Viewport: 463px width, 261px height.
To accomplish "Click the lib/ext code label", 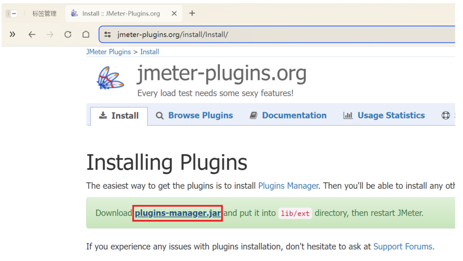I will [x=295, y=213].
